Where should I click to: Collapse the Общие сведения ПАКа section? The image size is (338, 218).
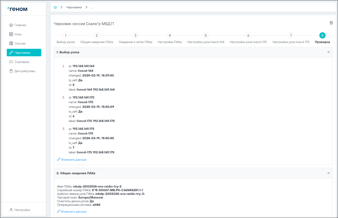click(328, 173)
